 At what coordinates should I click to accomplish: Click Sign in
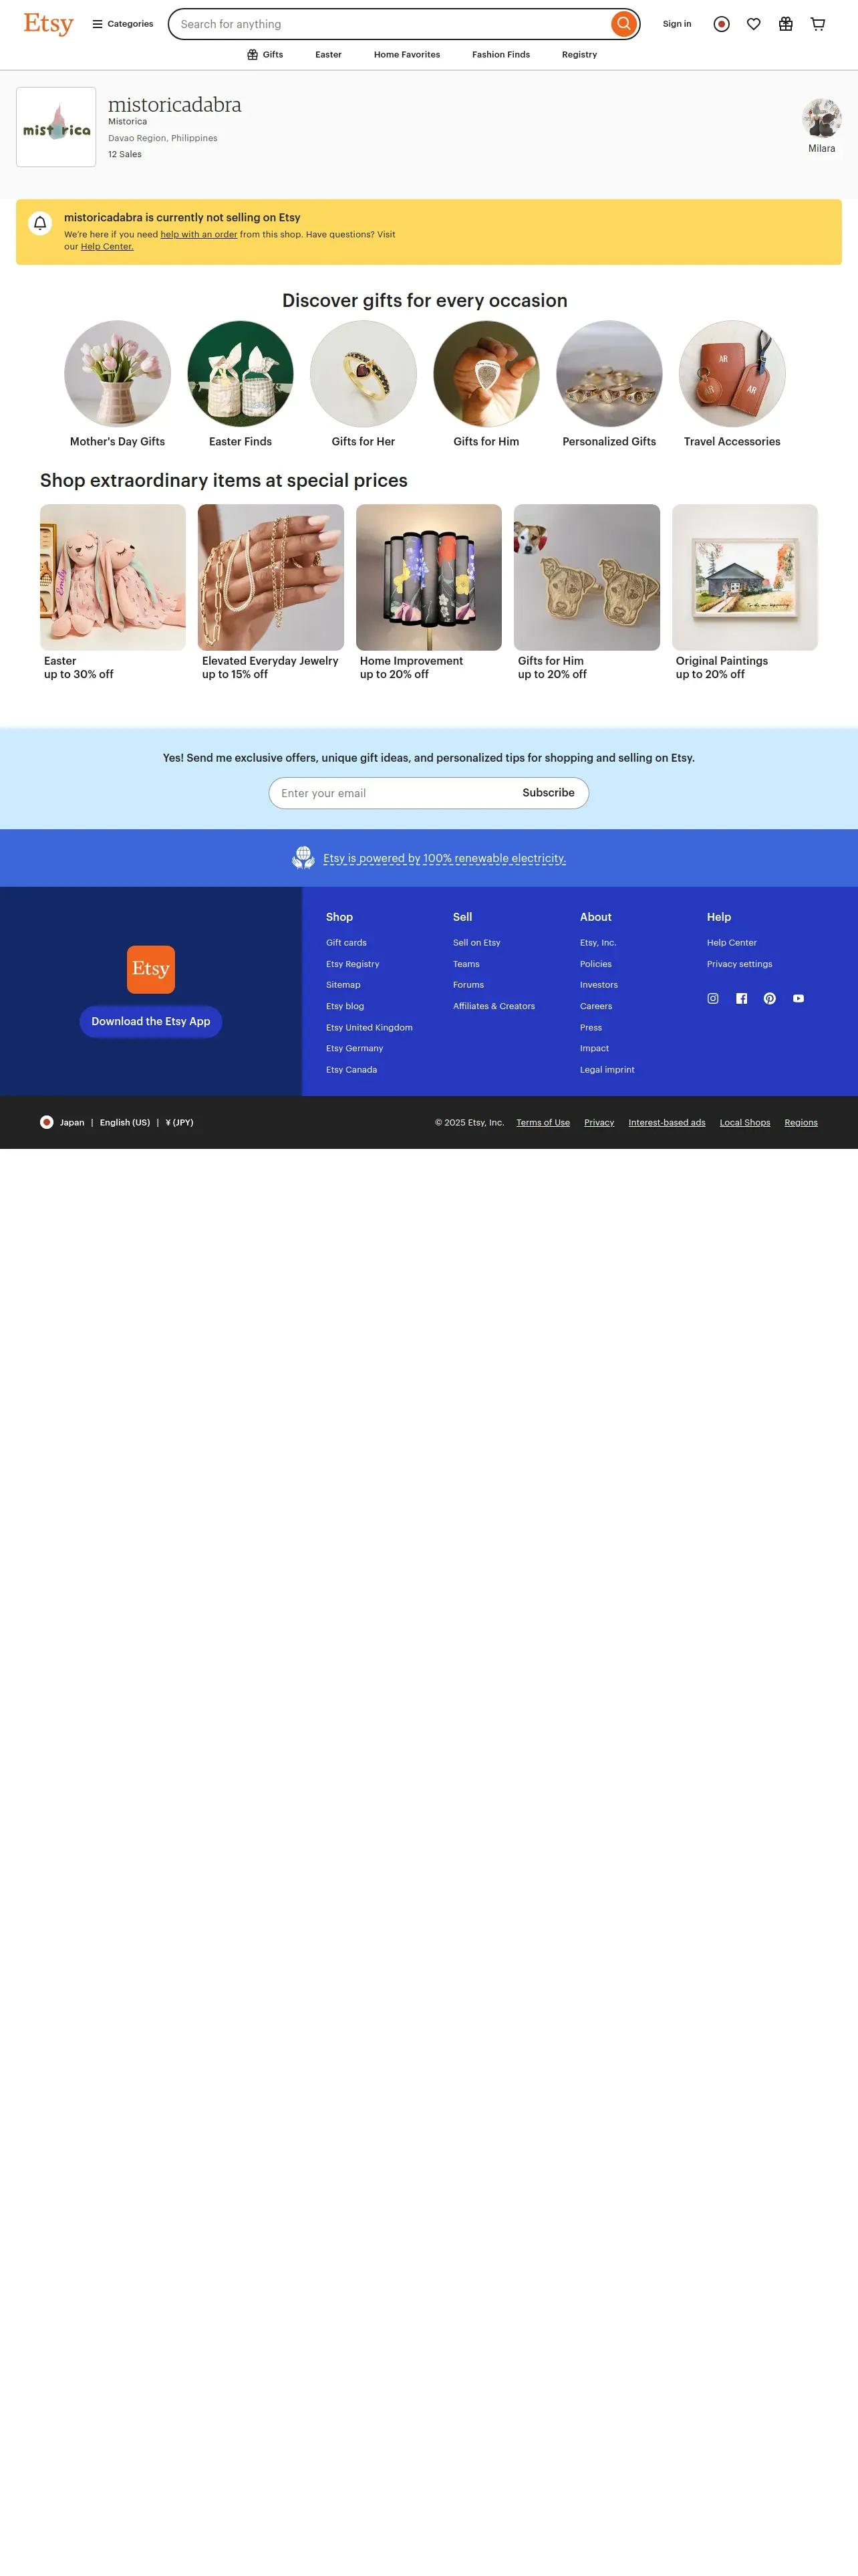tap(676, 24)
